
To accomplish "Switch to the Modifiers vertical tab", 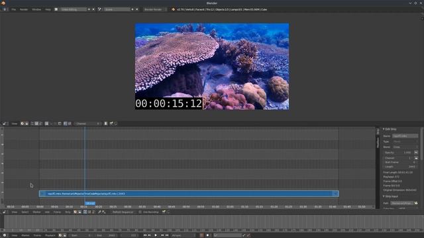I will pyautogui.click(x=378, y=143).
